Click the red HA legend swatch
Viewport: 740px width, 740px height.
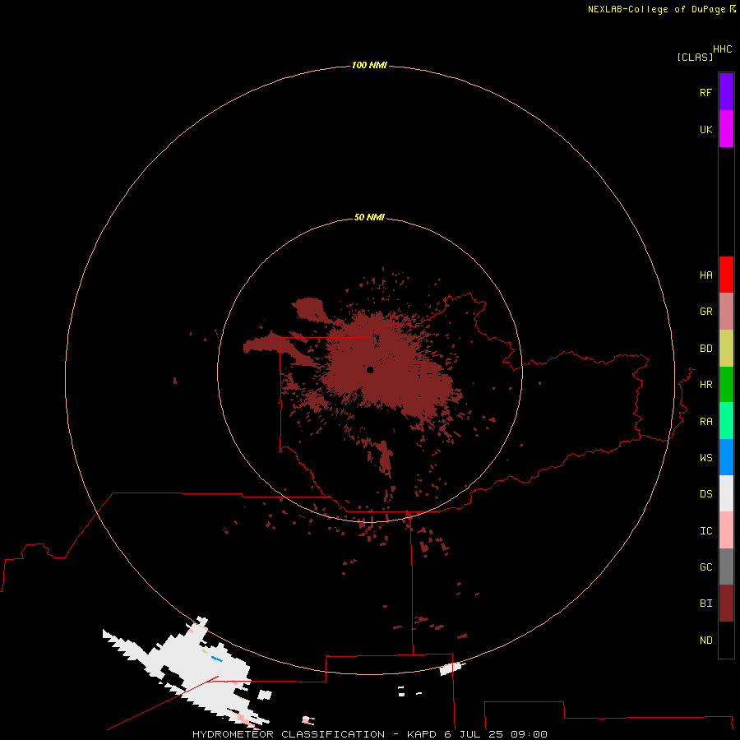(x=726, y=275)
